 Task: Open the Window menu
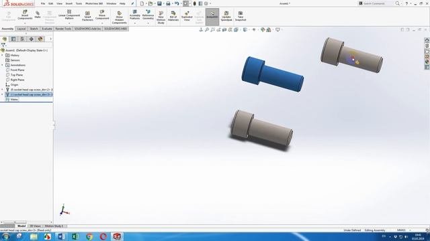click(111, 3)
